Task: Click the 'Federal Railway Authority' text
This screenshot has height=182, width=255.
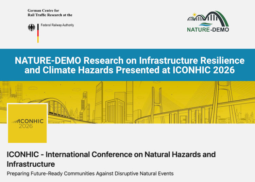Action: 57,25
